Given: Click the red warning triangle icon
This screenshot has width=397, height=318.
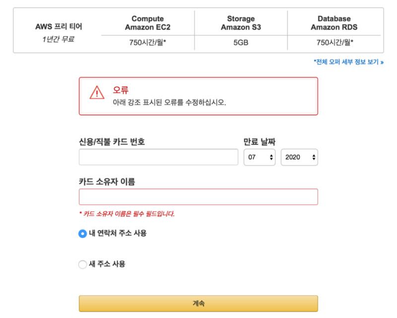Looking at the screenshot, I should pyautogui.click(x=97, y=92).
